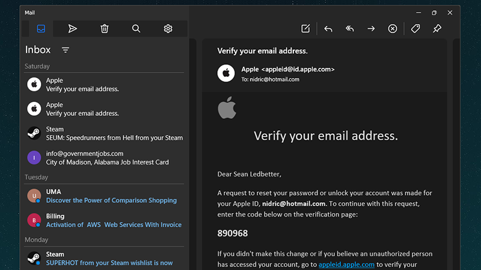
Task: Restore down the Mail window
Action: click(x=434, y=13)
